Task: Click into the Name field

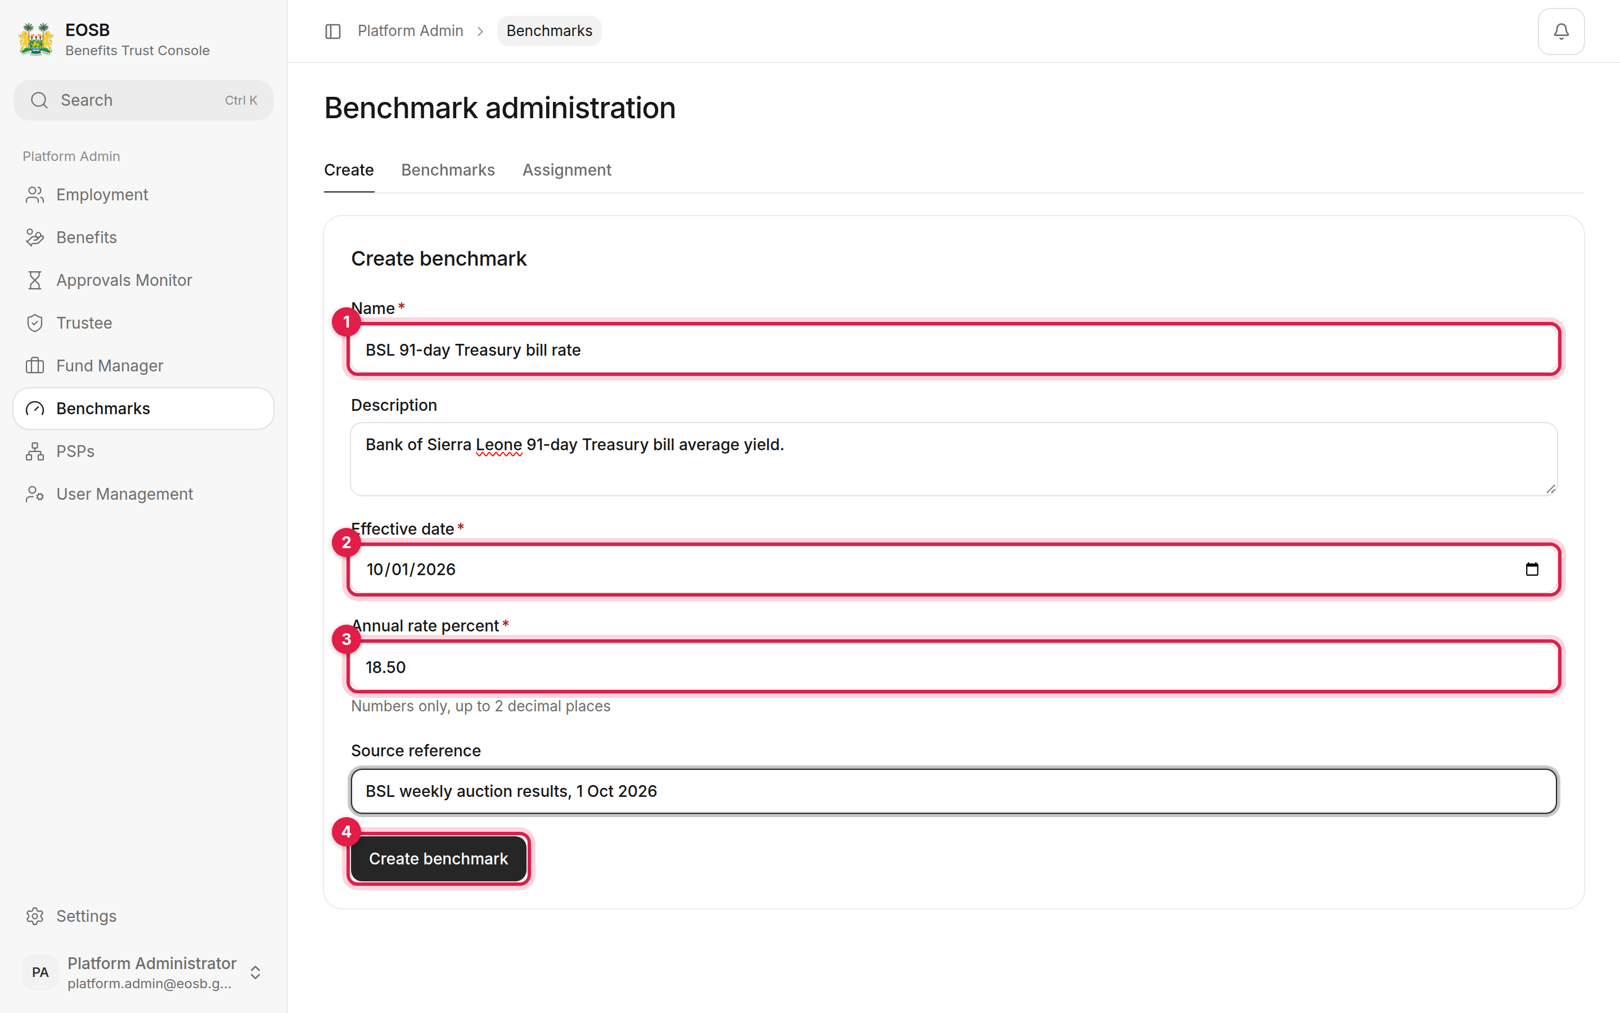Action: 954,349
